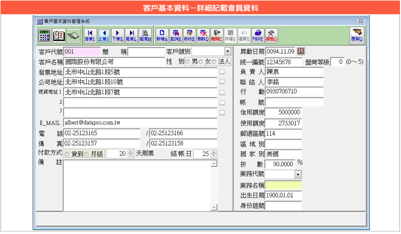Click ellipsis button beside 發票地址
The image size is (401, 234).
pyautogui.click(x=222, y=72)
